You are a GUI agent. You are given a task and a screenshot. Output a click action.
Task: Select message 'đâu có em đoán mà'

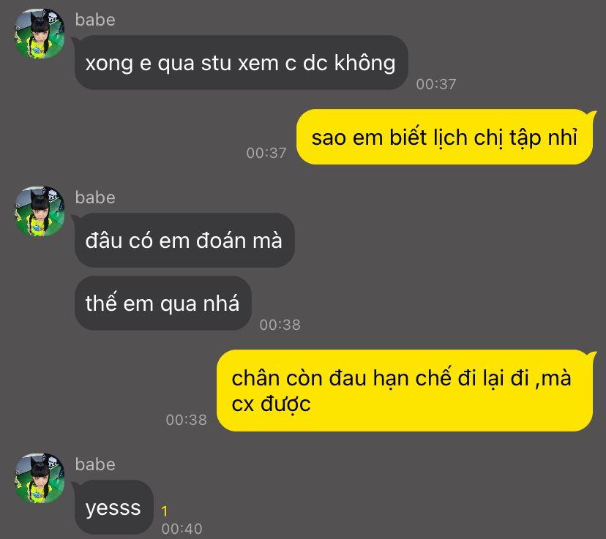point(184,240)
